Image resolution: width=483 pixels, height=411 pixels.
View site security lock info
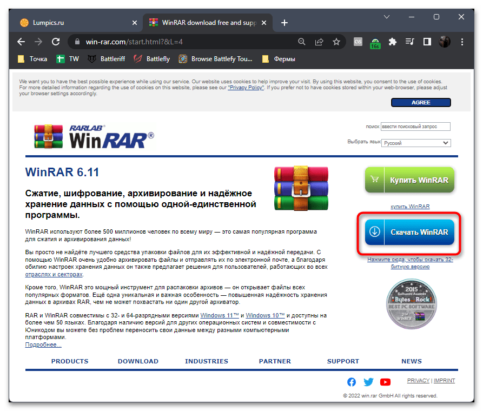tap(77, 42)
